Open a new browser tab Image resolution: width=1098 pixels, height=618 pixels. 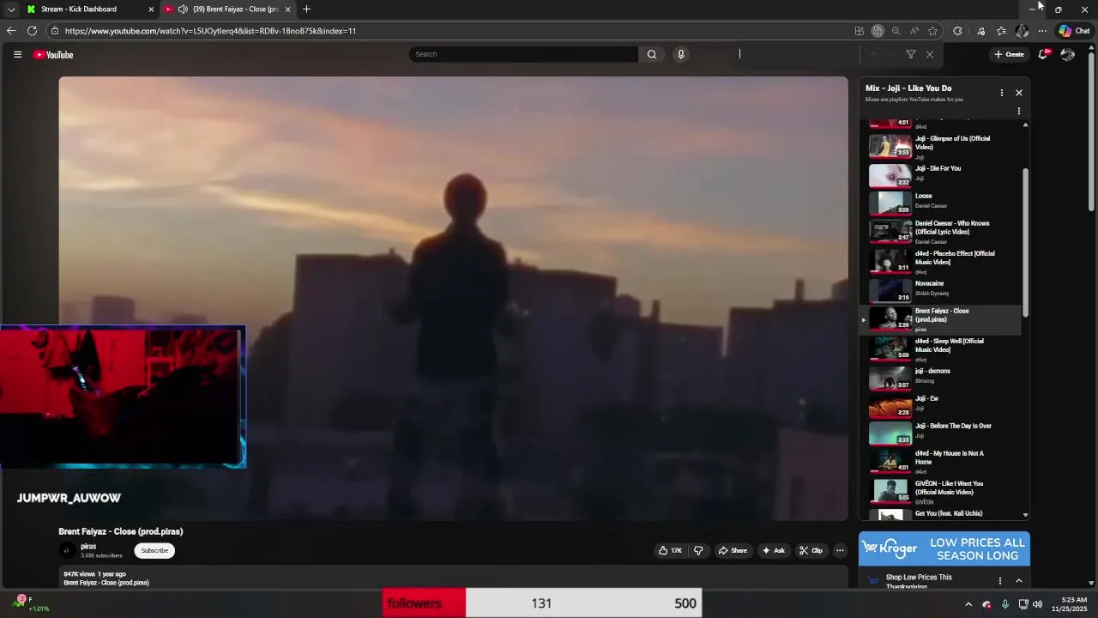(x=306, y=9)
